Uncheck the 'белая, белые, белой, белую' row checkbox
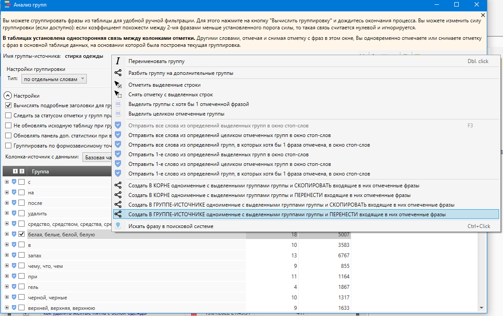503x316 pixels. [21, 234]
